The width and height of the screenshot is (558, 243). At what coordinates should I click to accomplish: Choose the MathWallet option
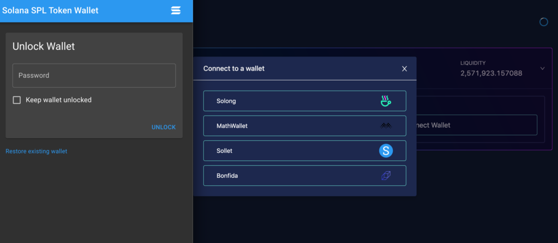[305, 126]
